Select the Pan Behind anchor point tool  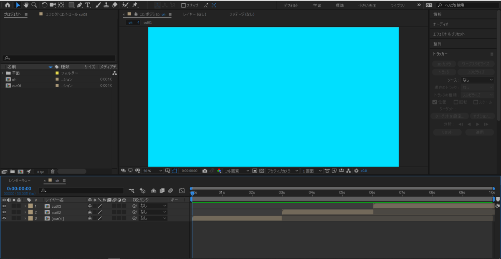point(61,5)
